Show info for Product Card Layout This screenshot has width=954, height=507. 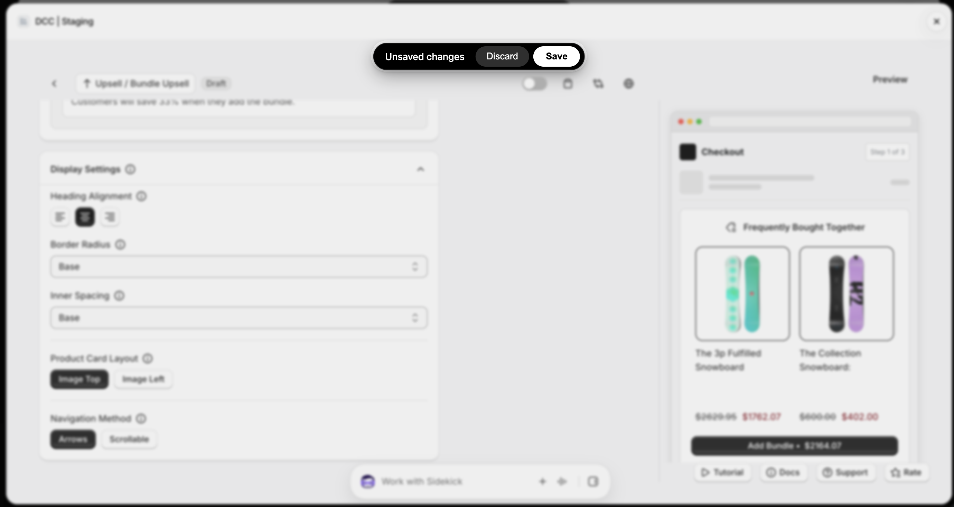coord(148,358)
